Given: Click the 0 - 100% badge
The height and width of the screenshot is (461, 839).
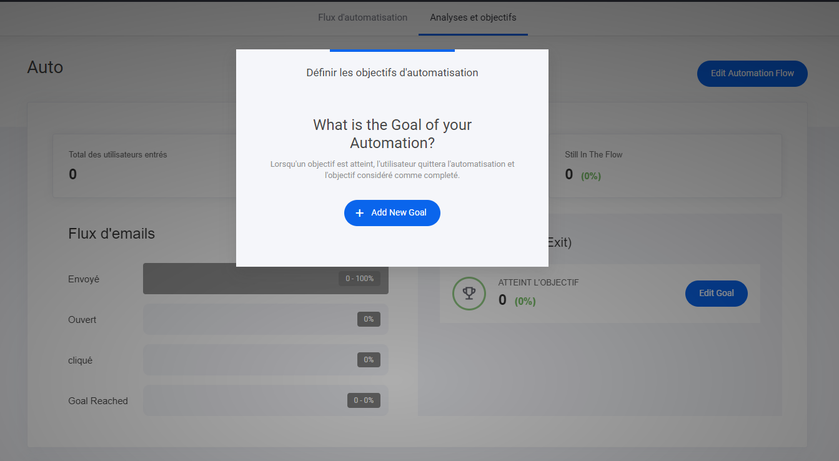Looking at the screenshot, I should pos(359,279).
